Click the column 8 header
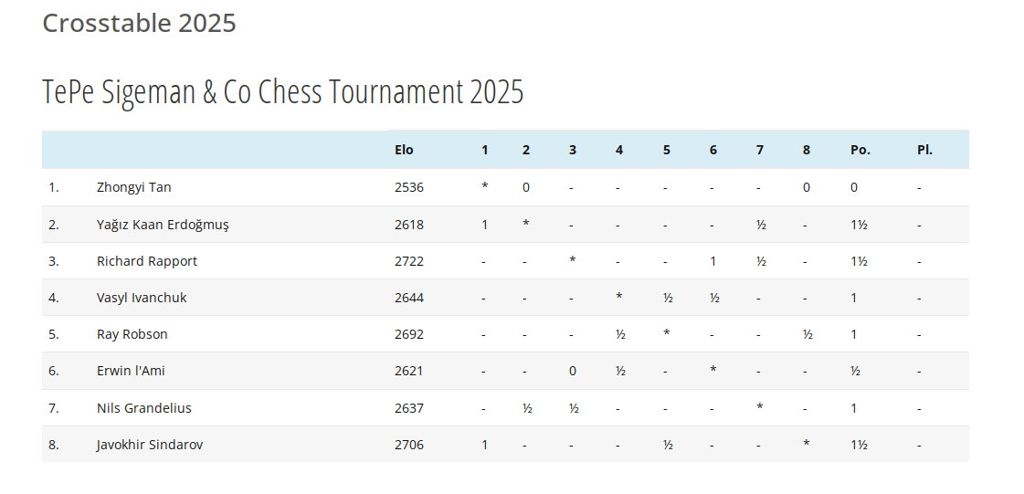This screenshot has width=1024, height=494. click(806, 150)
